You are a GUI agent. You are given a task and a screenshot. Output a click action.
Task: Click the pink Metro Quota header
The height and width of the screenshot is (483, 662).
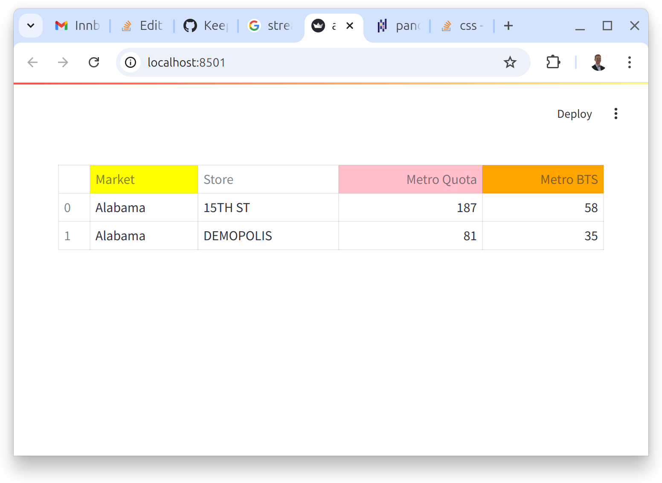coord(410,179)
